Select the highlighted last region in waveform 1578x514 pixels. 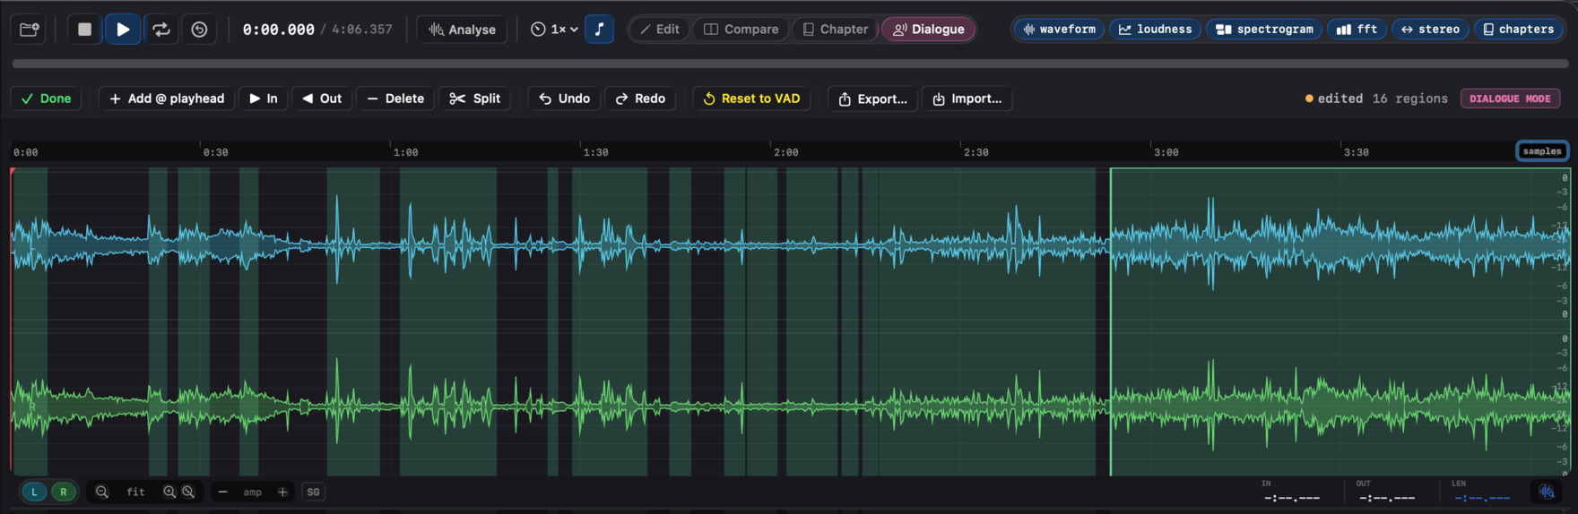pyautogui.click(x=1340, y=321)
